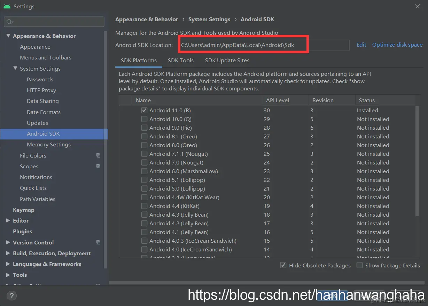
Task: Check the Android 10.0 (Q) platform
Action: tap(144, 119)
